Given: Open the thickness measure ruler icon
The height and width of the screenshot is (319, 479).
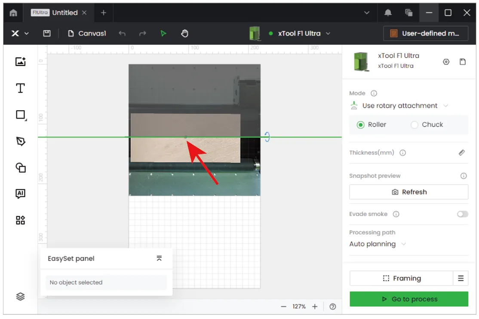Looking at the screenshot, I should pyautogui.click(x=462, y=152).
